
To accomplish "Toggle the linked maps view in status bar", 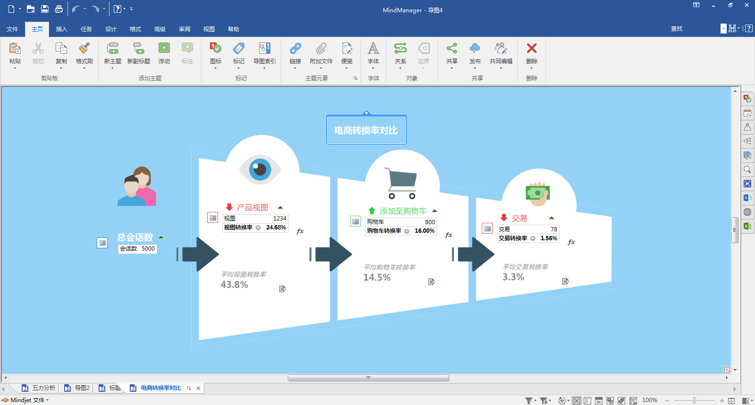I will tap(610, 401).
